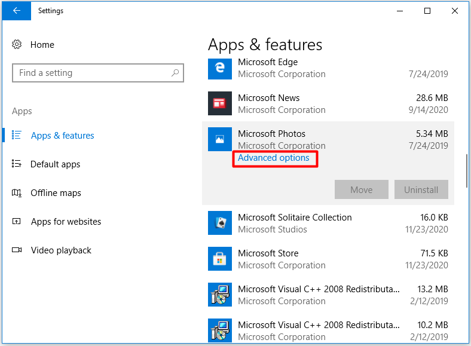Image resolution: width=471 pixels, height=346 pixels.
Task: Click the Default apps icon
Action: coord(17,164)
